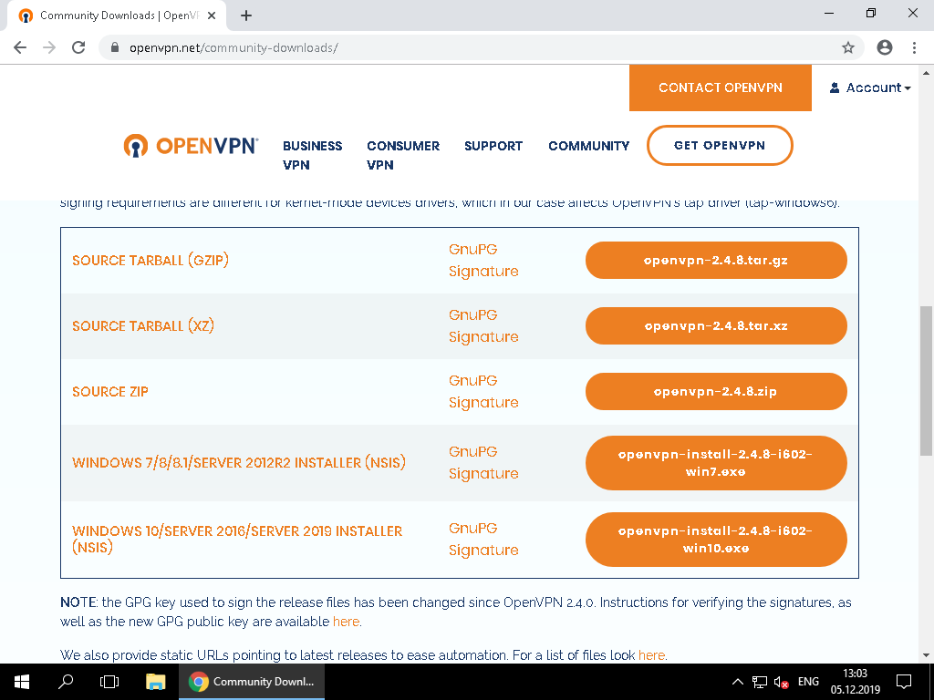Go back using the browser back arrow

click(20, 47)
